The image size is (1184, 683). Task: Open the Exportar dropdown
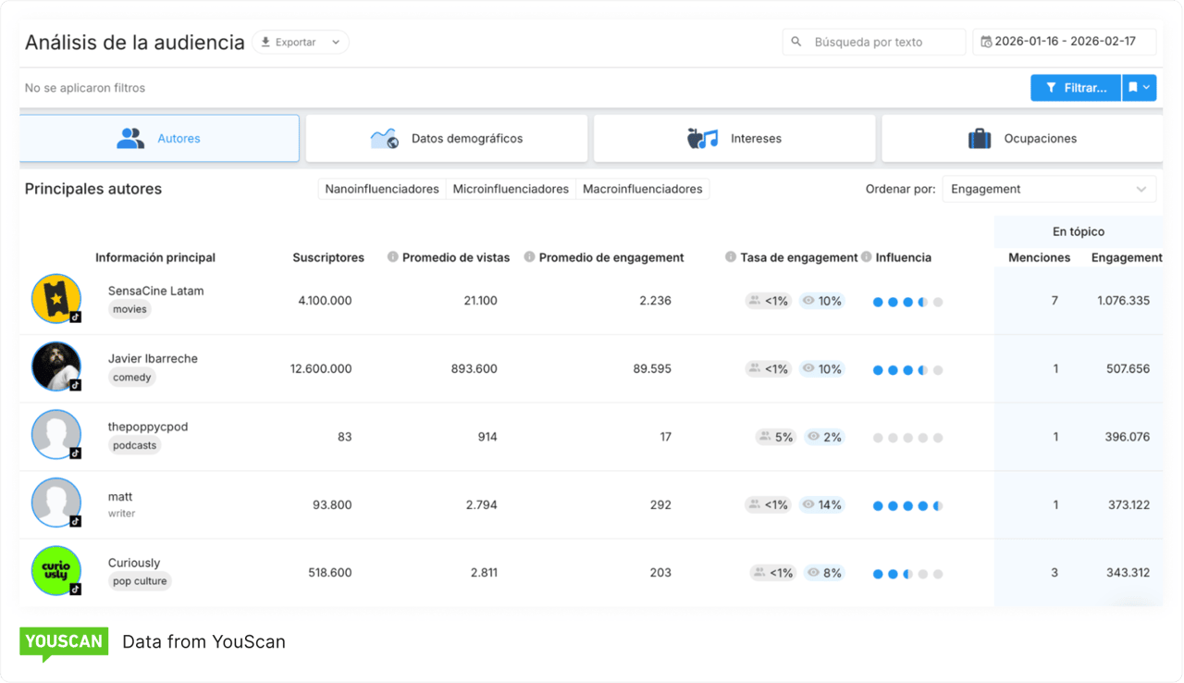pyautogui.click(x=301, y=43)
